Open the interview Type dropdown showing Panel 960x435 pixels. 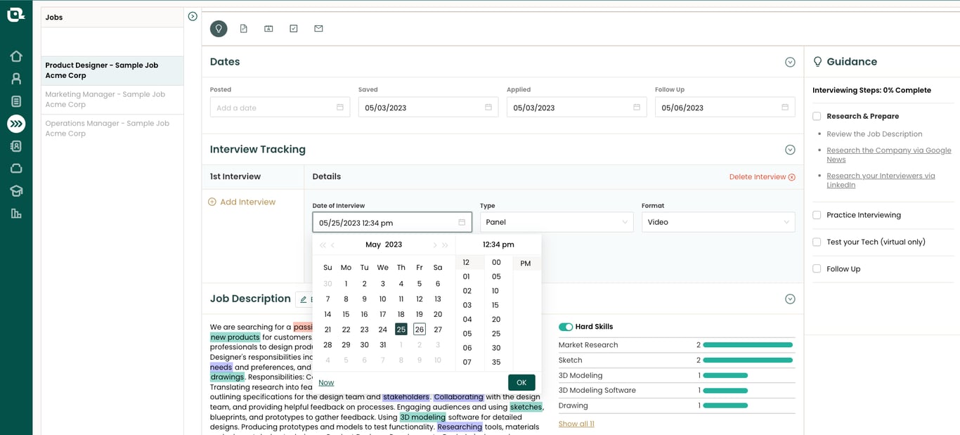point(557,222)
